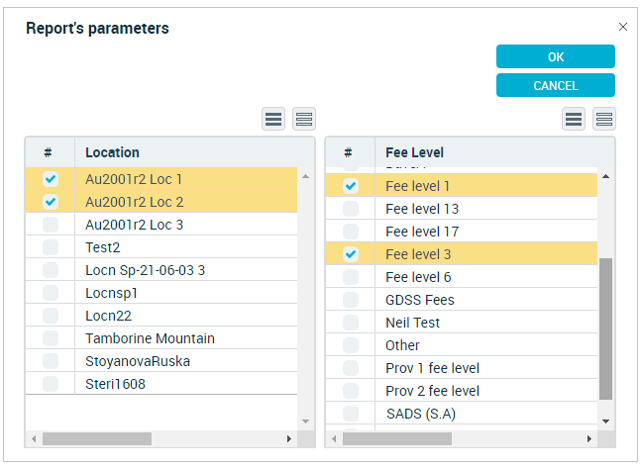Viewport: 642px width, 469px height.
Task: Check the Prov 1 fee level checkbox
Action: 351,368
